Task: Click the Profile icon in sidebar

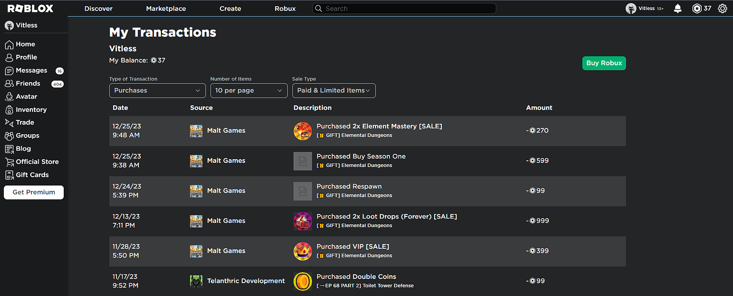Action: click(9, 57)
